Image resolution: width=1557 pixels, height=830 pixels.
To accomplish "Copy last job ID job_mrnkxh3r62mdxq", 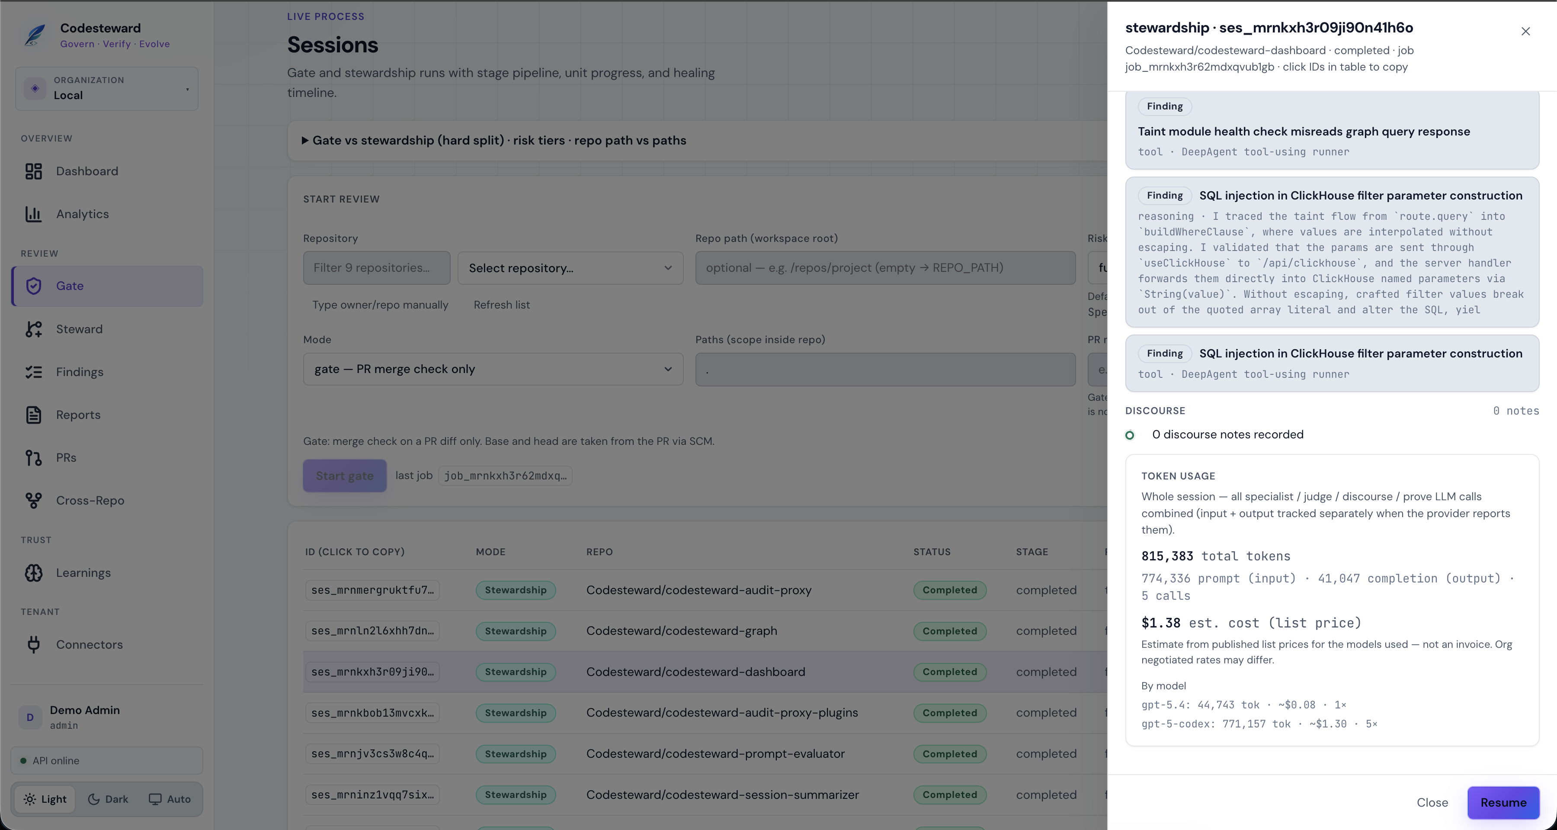I will tap(505, 476).
